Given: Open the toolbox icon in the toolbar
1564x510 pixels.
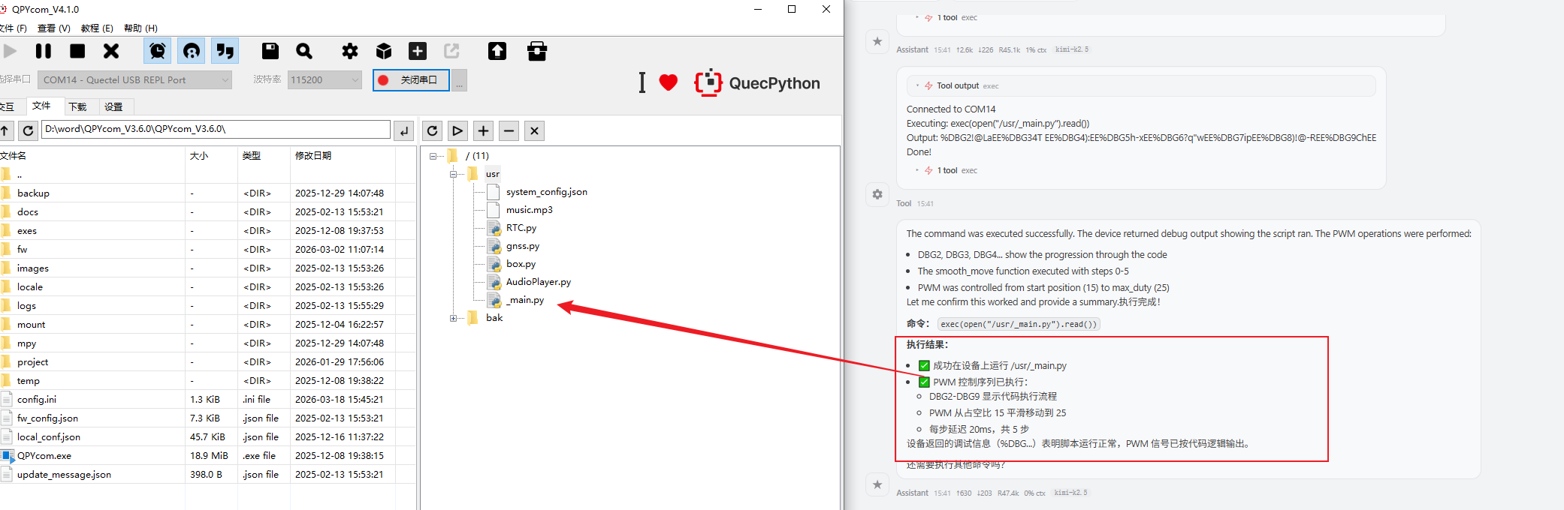Looking at the screenshot, I should [x=537, y=51].
